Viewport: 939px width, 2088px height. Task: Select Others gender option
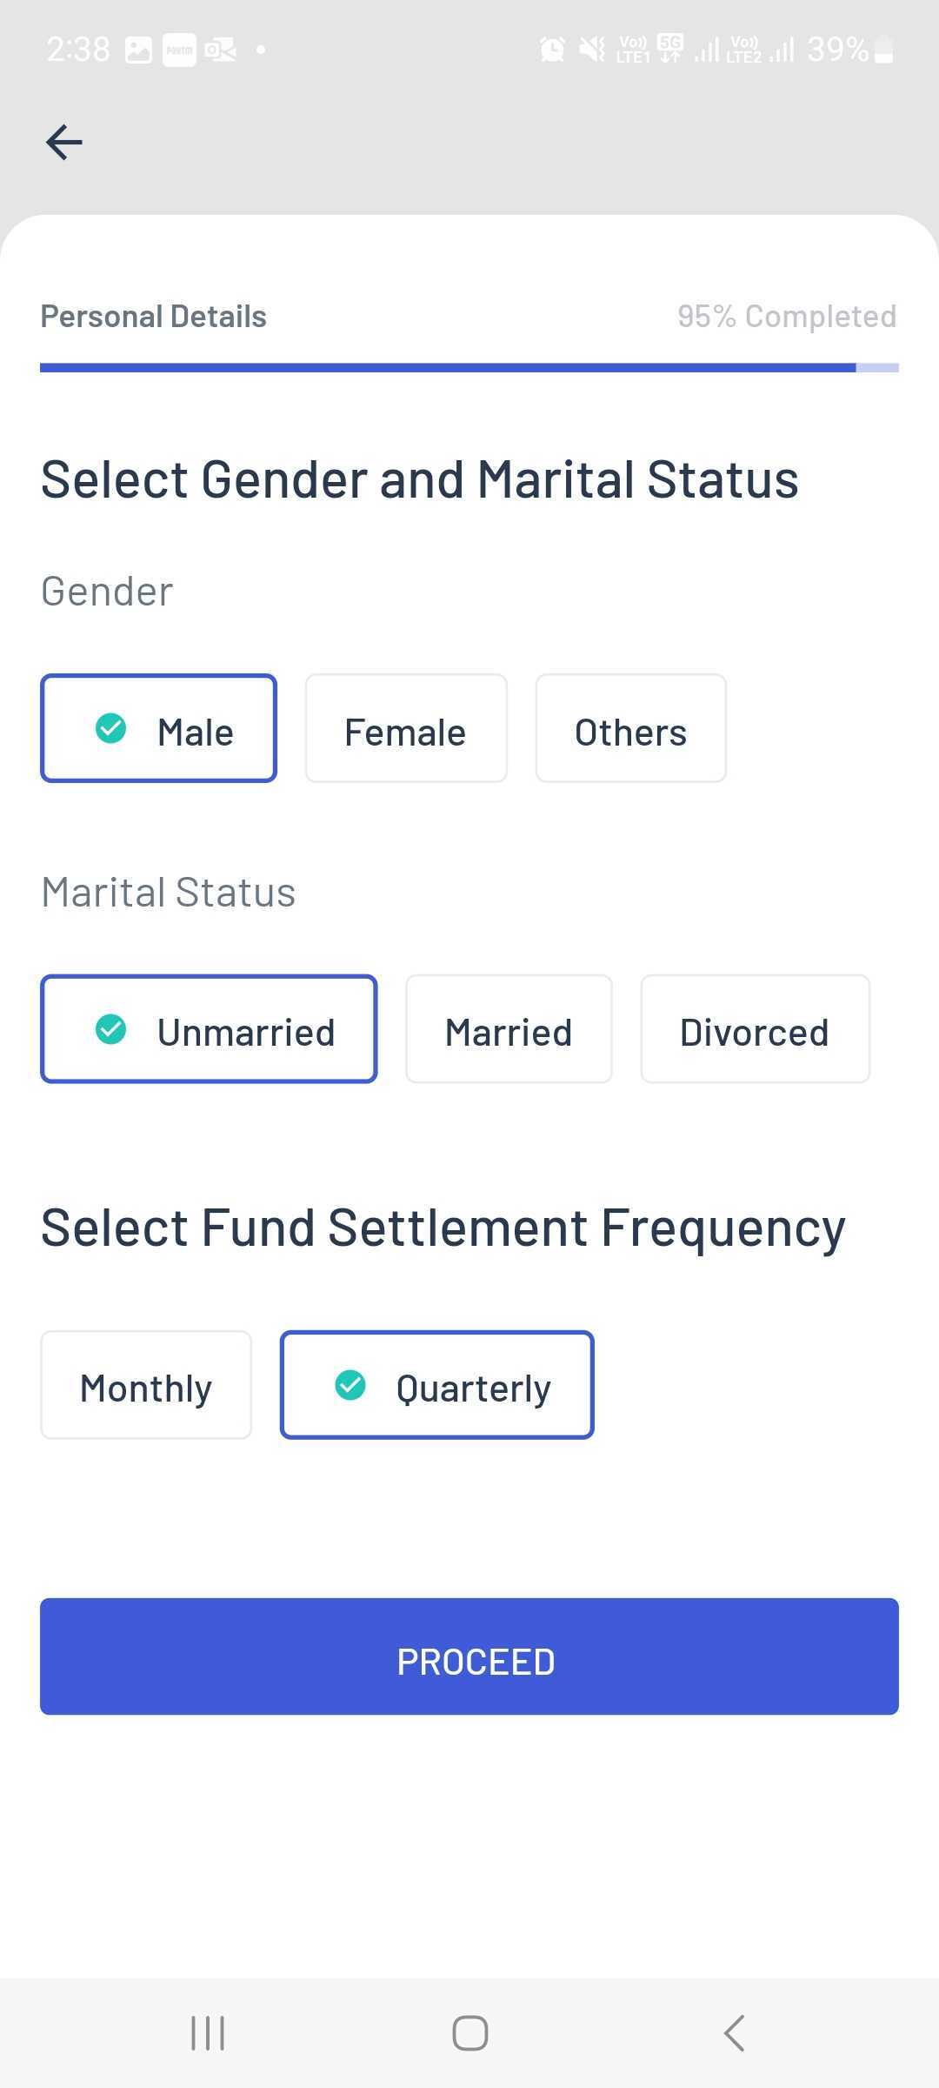(631, 729)
